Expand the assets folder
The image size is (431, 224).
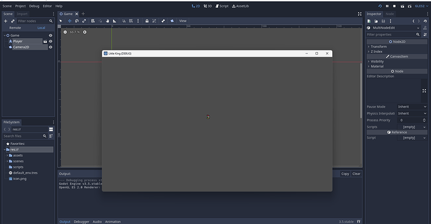tap(7, 156)
